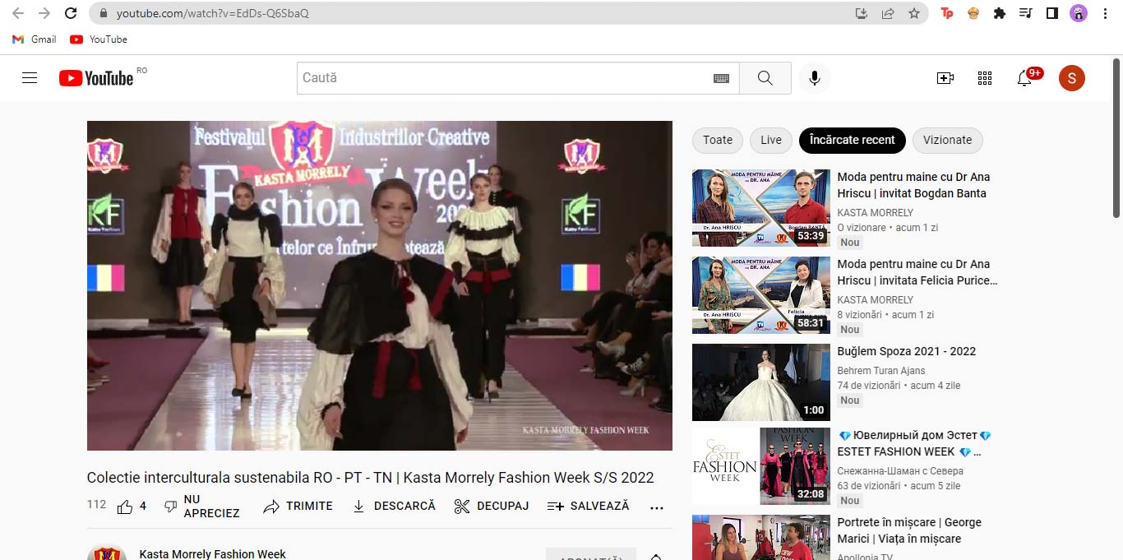The width and height of the screenshot is (1123, 560).
Task: Open Portrete în mișcare video thumbnail
Action: [761, 537]
